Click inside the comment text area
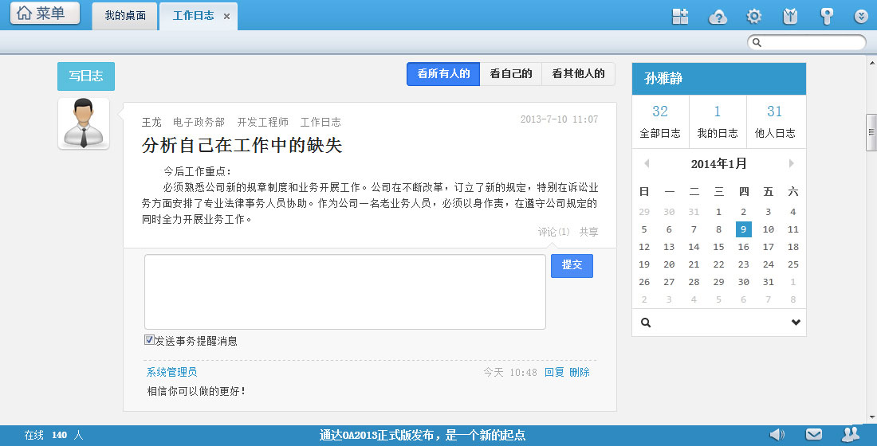877x446 pixels. (x=344, y=291)
